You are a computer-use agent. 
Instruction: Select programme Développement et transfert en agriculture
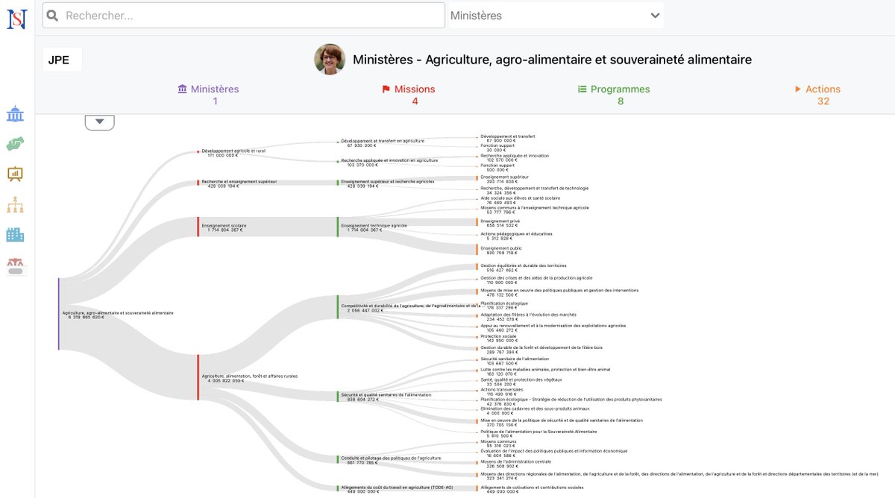[382, 142]
